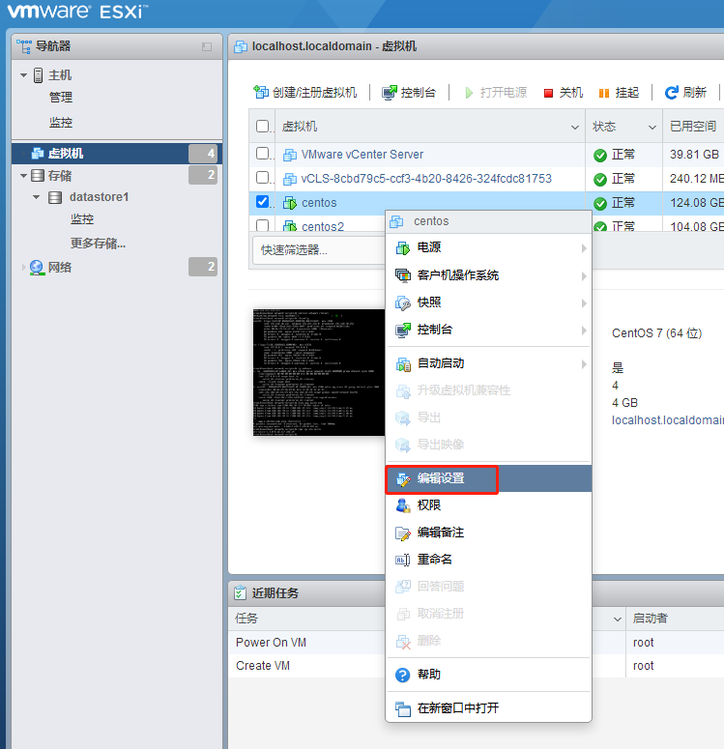This screenshot has width=724, height=749.
Task: Click the centos VM powered-on icon
Action: click(290, 203)
